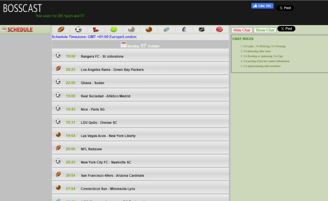Open the NHL hockey filter

point(201,29)
